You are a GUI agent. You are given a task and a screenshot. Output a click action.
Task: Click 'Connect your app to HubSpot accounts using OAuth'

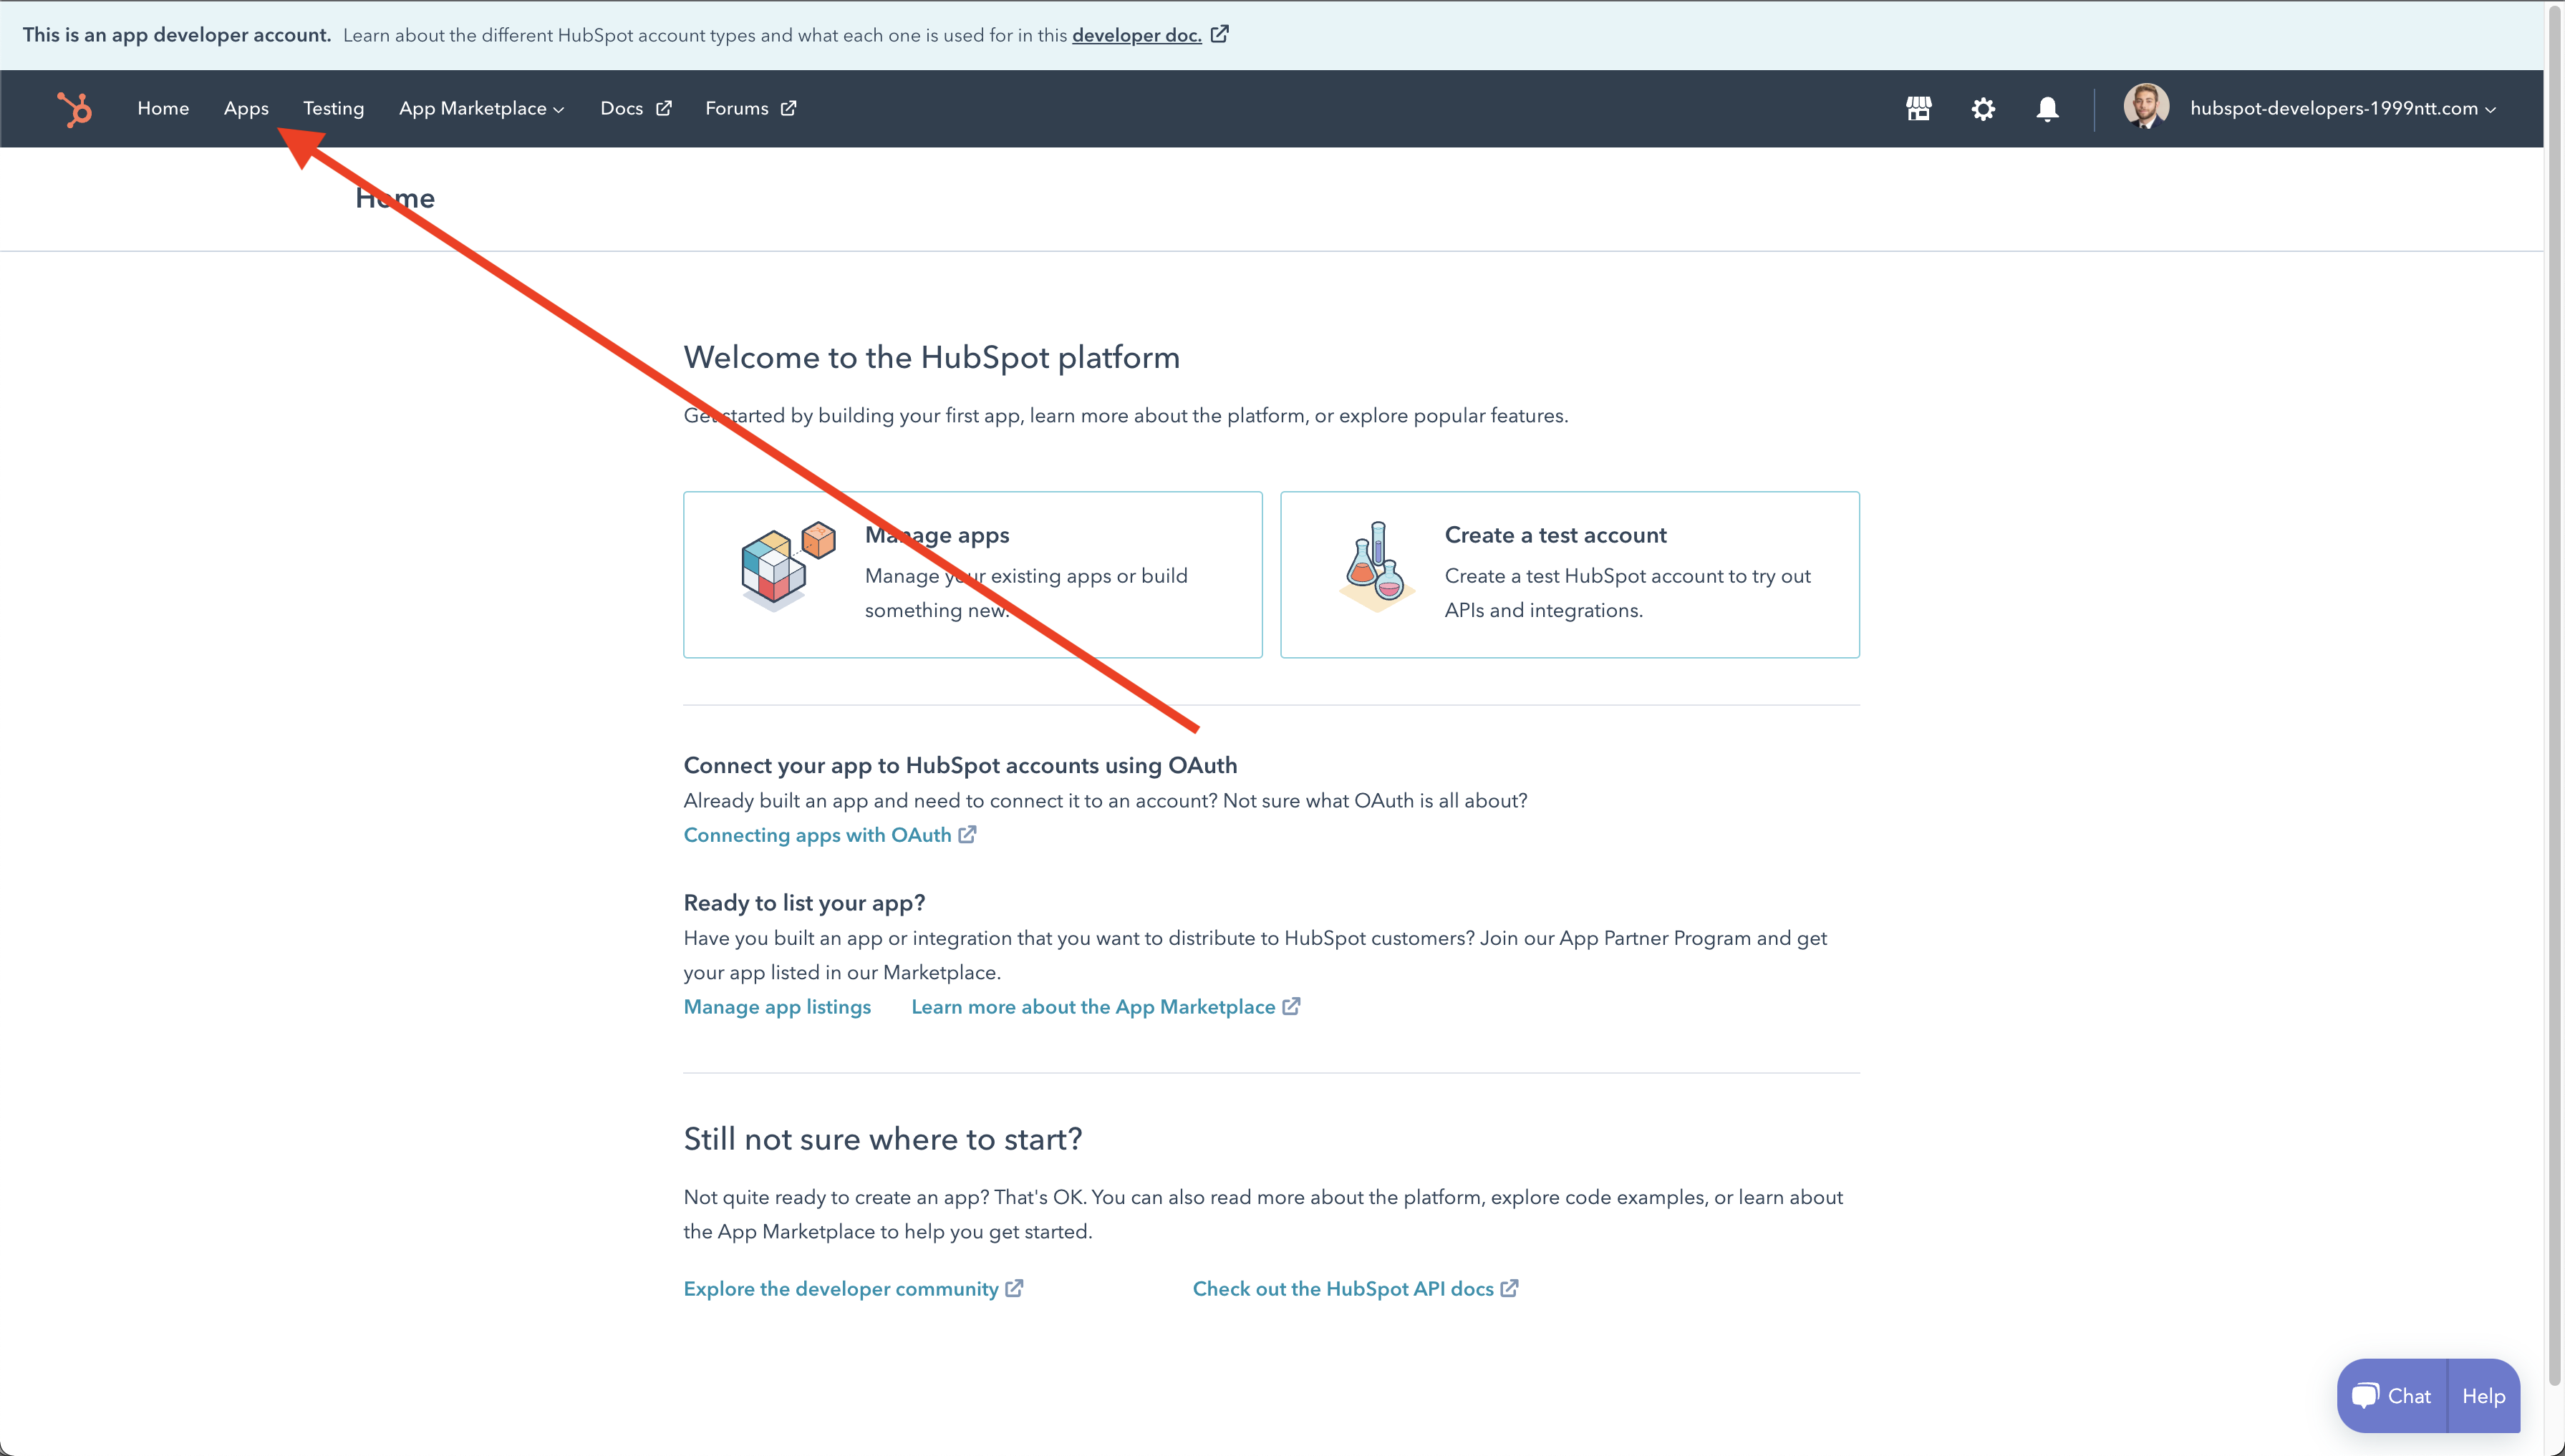960,765
